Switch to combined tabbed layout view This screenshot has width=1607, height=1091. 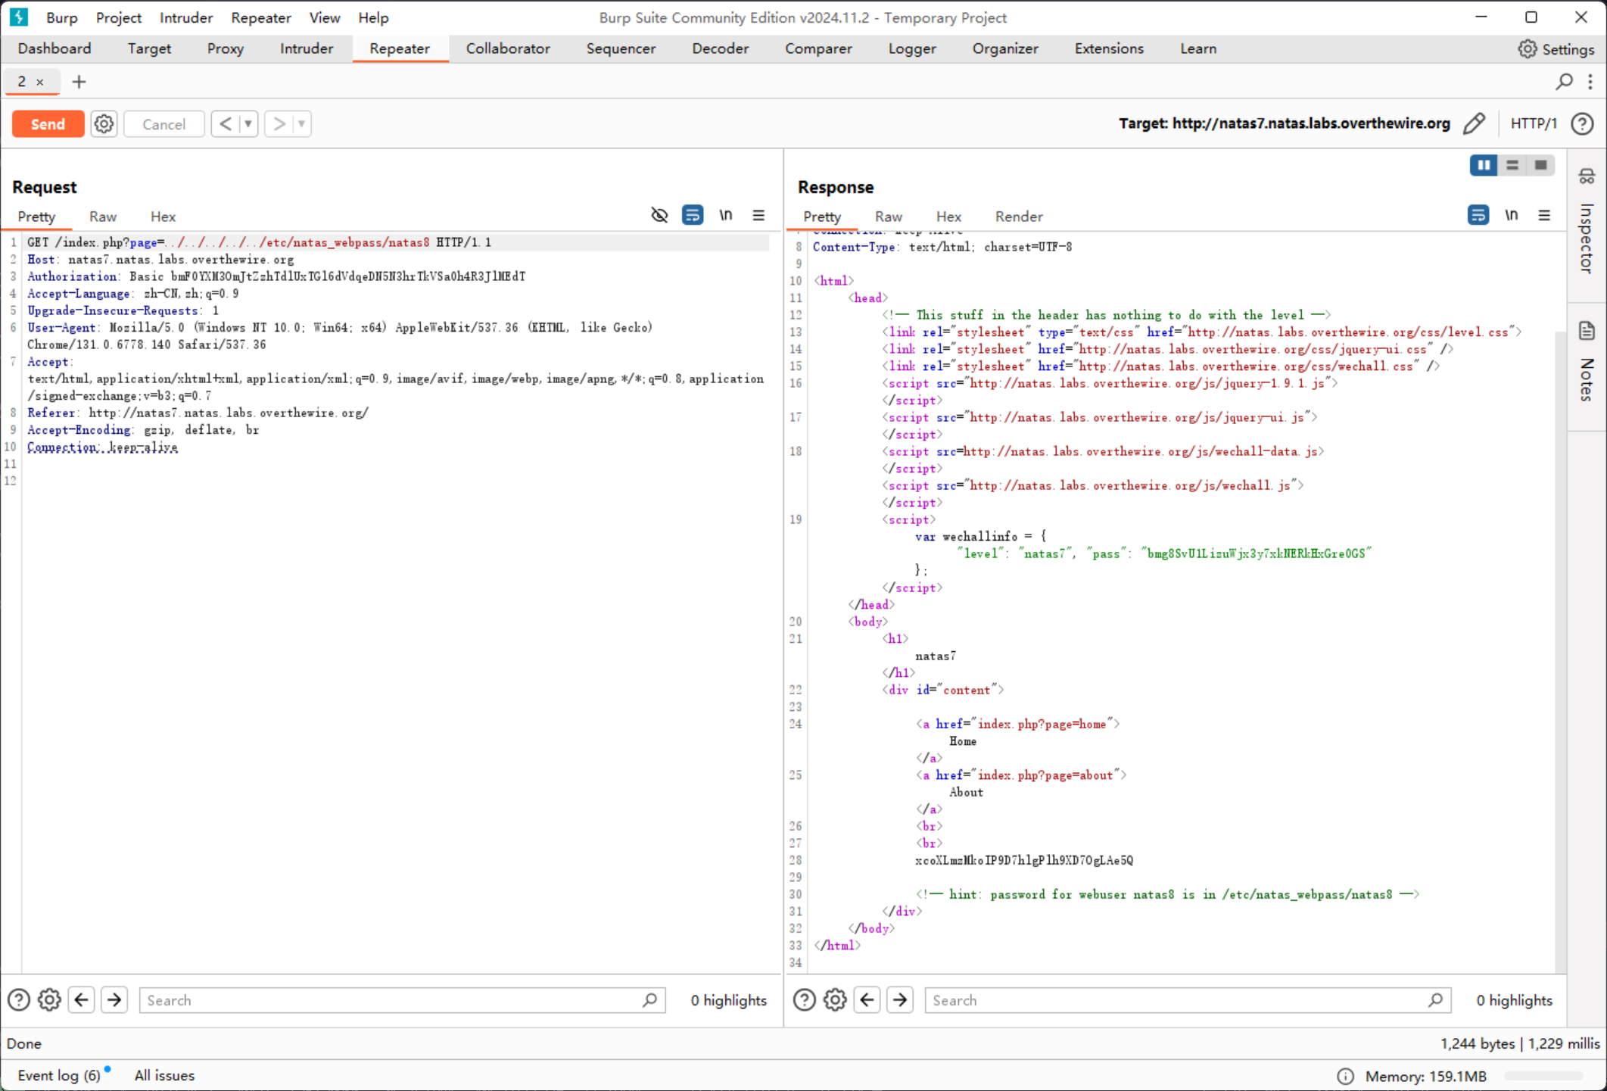pos(1541,165)
